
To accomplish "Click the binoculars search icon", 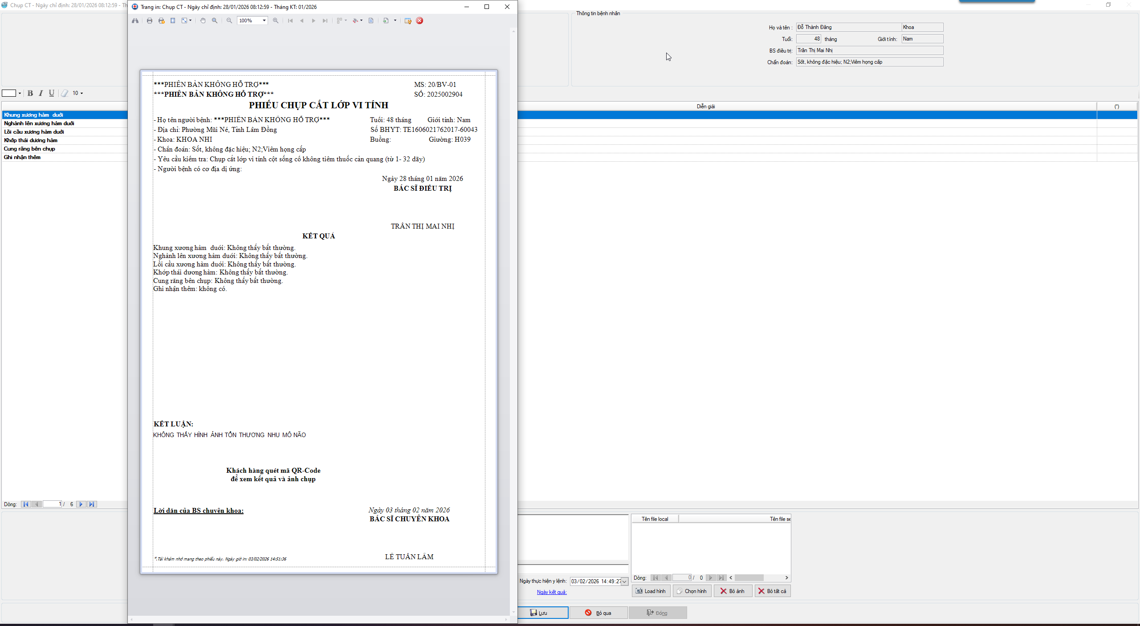I will (x=135, y=20).
